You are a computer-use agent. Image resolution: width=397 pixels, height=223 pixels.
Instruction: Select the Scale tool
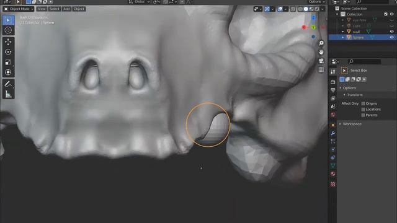[8, 62]
